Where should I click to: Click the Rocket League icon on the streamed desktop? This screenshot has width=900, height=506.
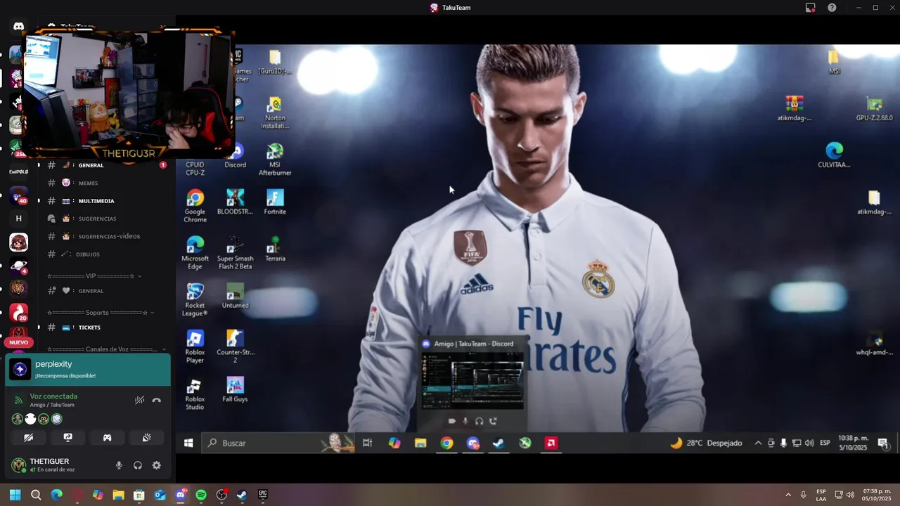(x=195, y=300)
